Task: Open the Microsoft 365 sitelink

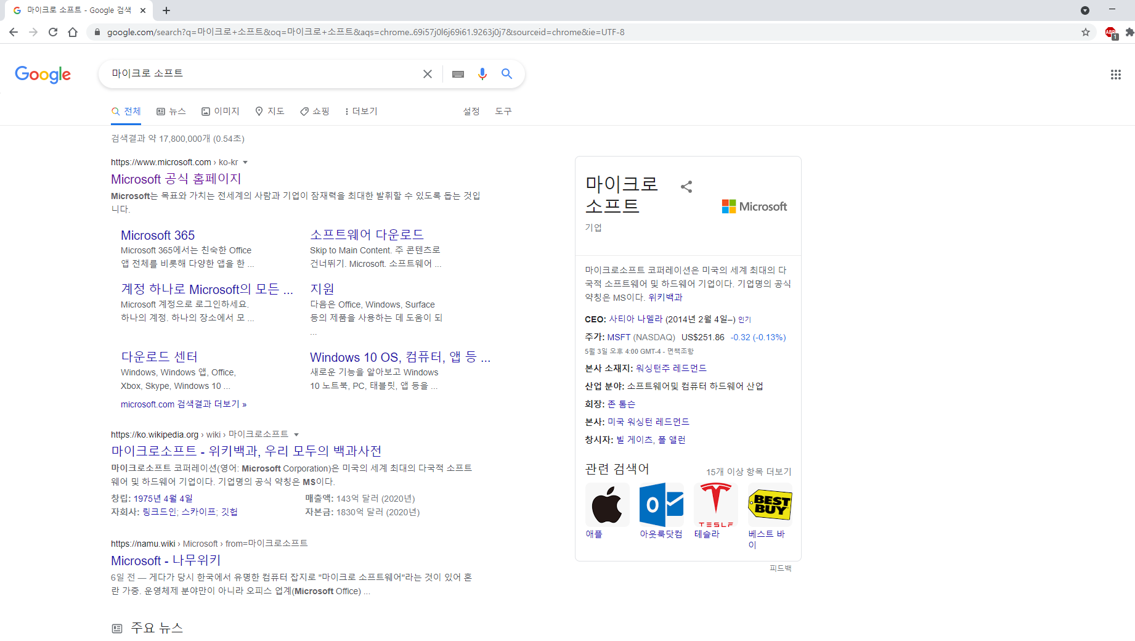Action: click(x=158, y=235)
